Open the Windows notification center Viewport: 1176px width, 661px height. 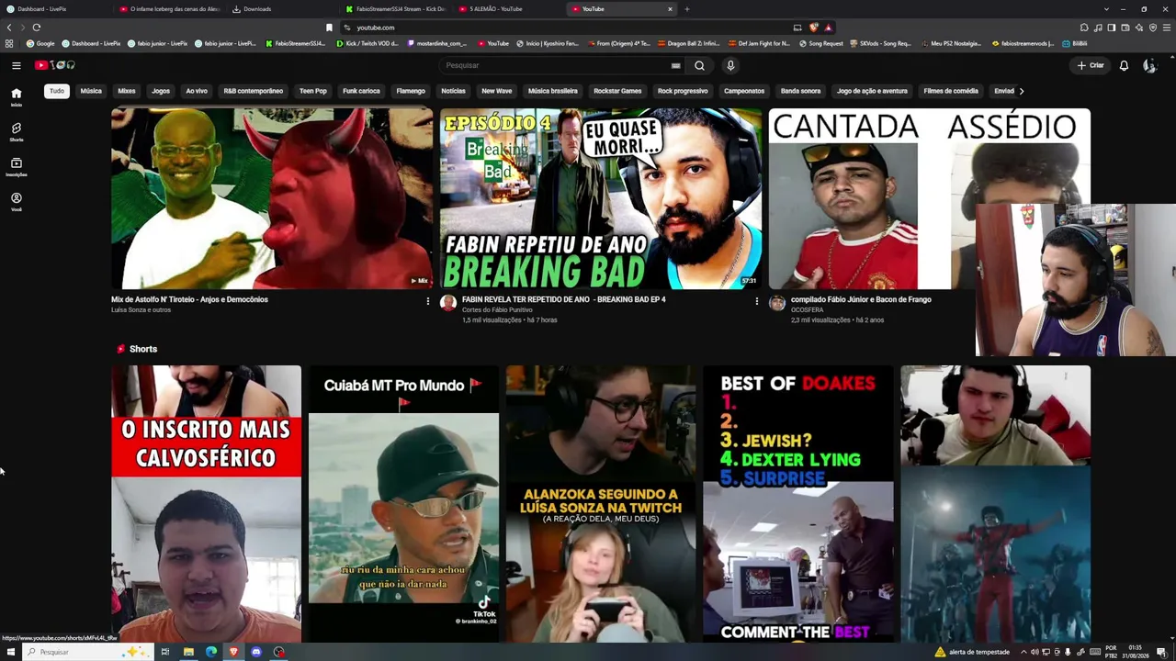click(1161, 652)
